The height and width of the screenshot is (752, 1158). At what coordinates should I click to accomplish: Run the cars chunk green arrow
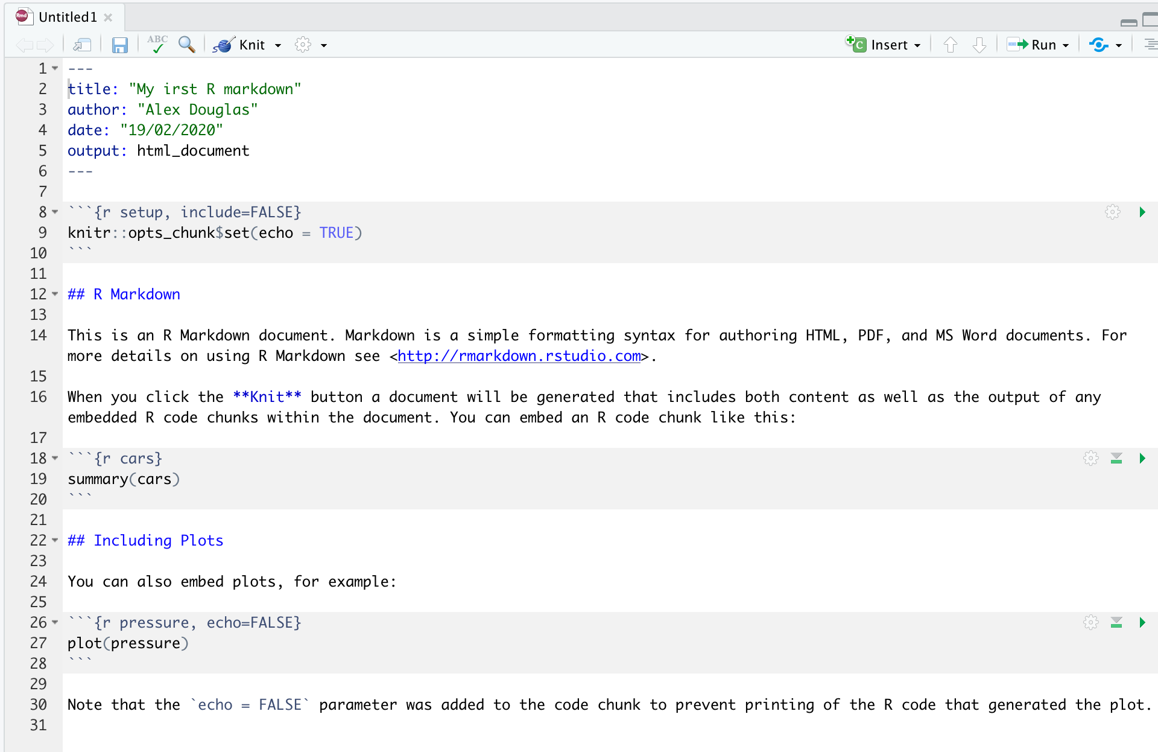click(1142, 458)
